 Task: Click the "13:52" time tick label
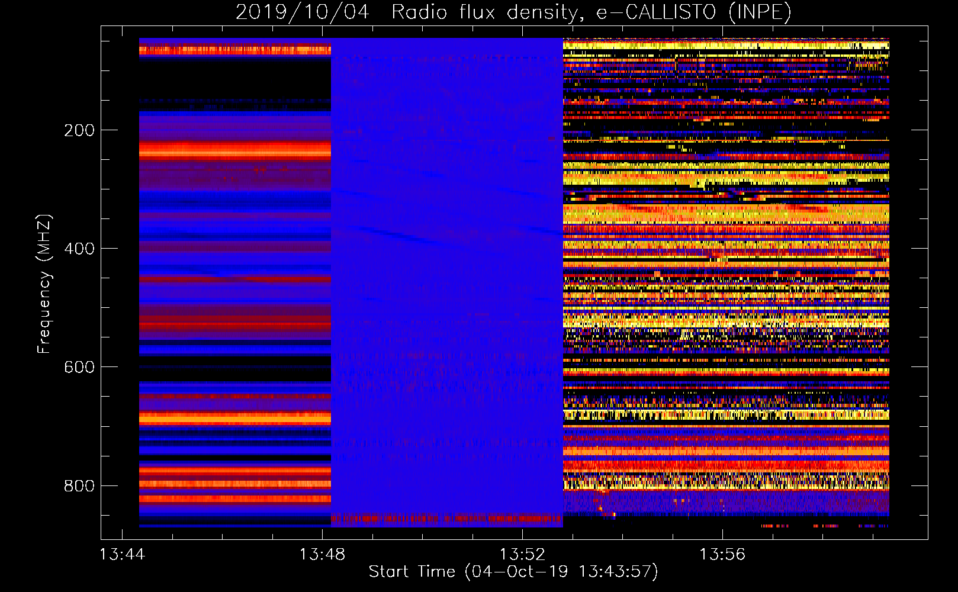(522, 554)
